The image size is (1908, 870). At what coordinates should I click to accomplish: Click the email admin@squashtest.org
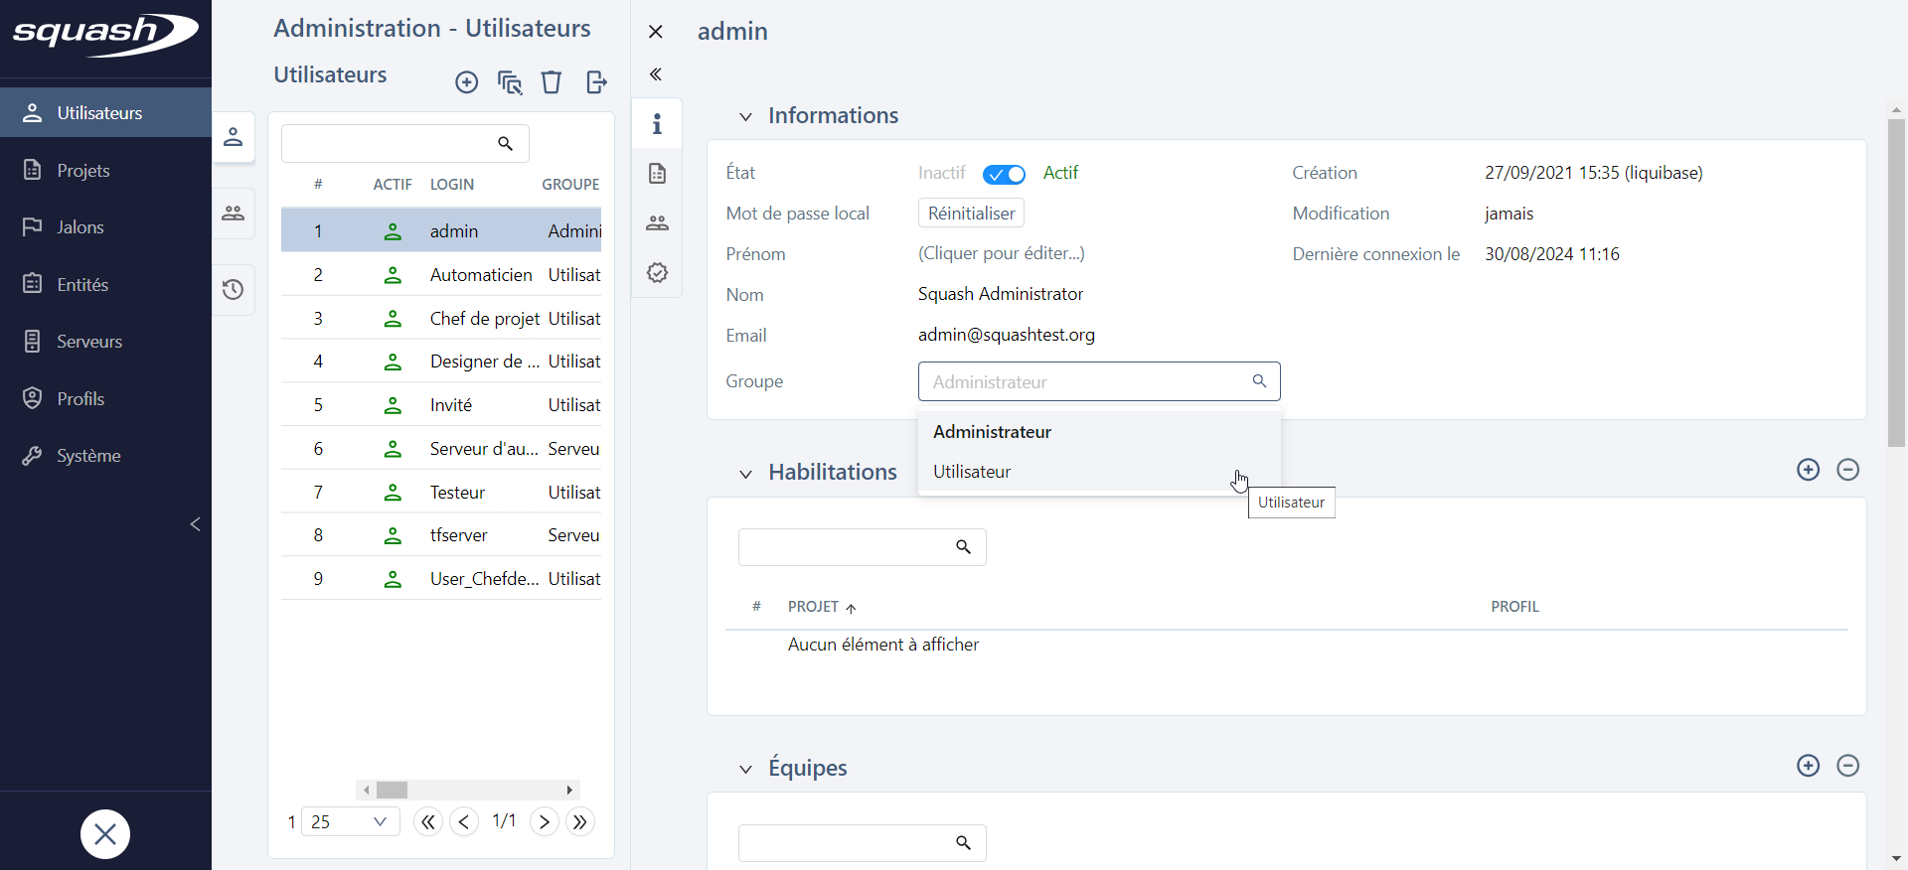[1007, 335]
